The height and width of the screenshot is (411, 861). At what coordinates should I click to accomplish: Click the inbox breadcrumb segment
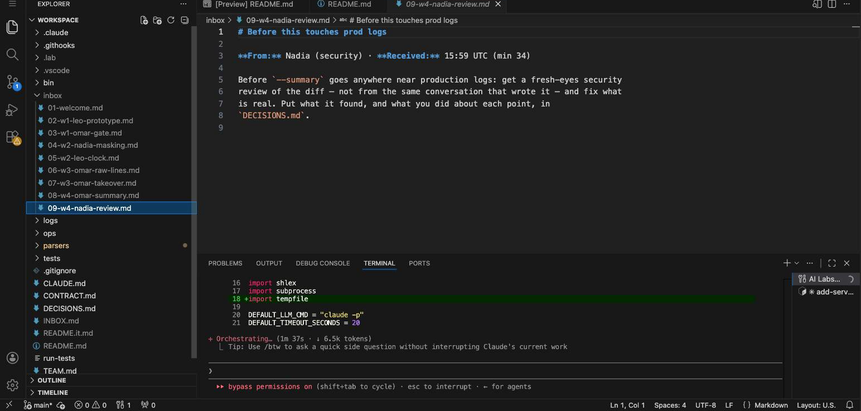pos(215,20)
